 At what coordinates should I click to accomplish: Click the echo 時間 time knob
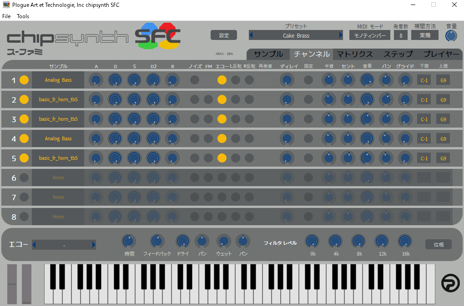[x=129, y=242]
